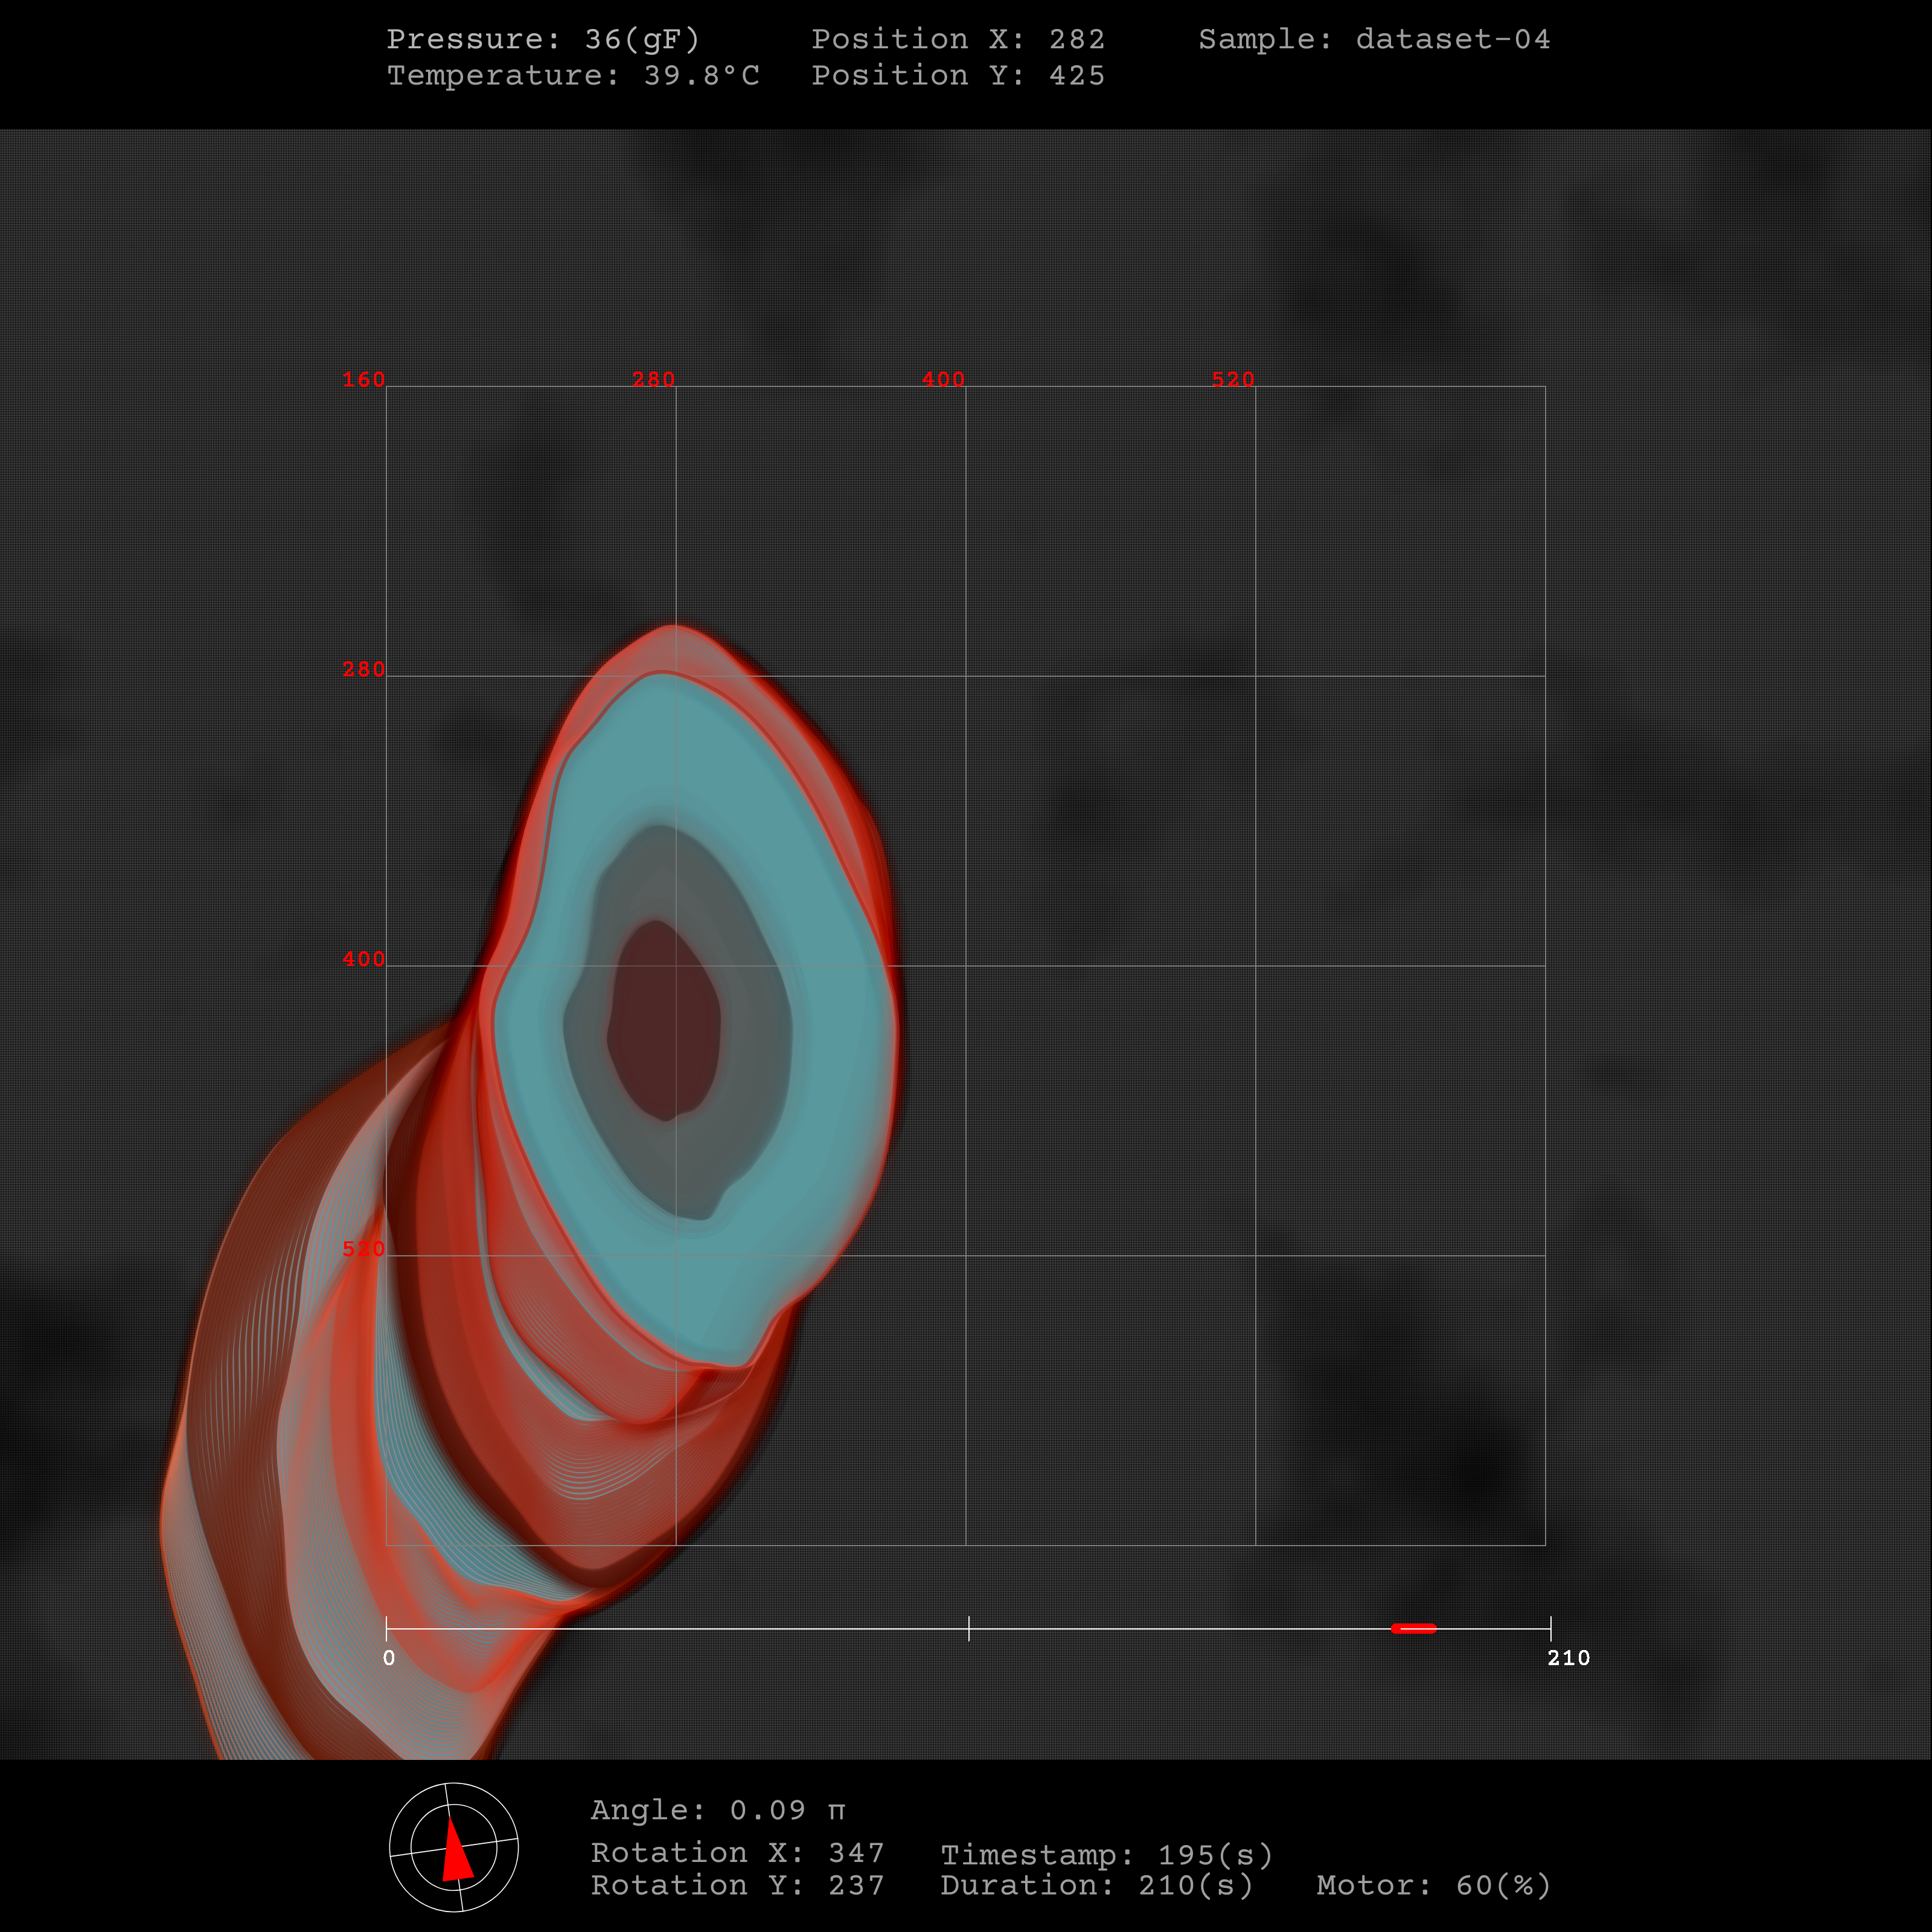Click the timeline start label 0

coord(389,1658)
